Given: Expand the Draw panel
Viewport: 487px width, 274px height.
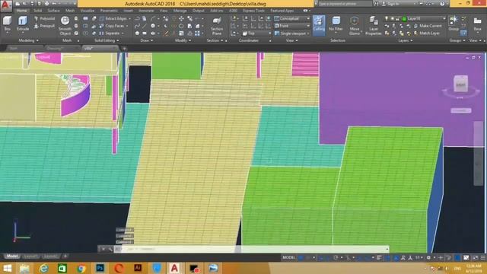Looking at the screenshot, I should tap(147, 40).
